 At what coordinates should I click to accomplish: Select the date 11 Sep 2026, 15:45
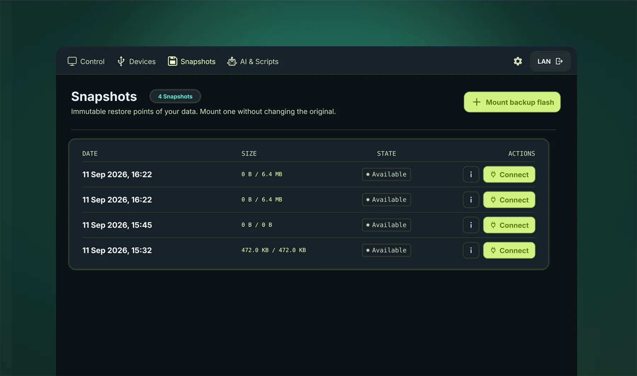117,225
